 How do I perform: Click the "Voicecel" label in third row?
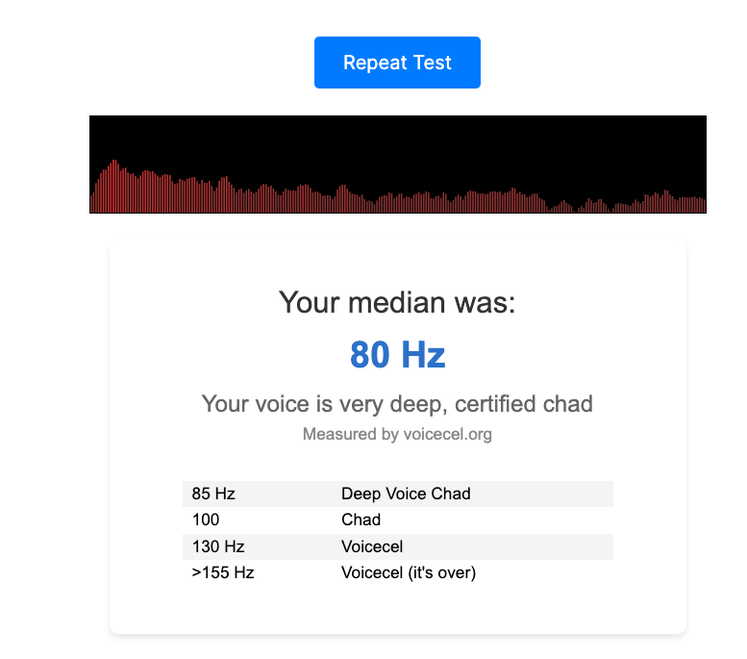372,546
